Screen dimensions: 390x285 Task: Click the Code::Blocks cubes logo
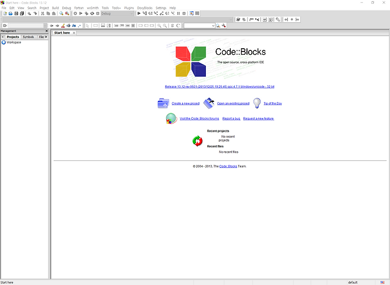tap(191, 61)
